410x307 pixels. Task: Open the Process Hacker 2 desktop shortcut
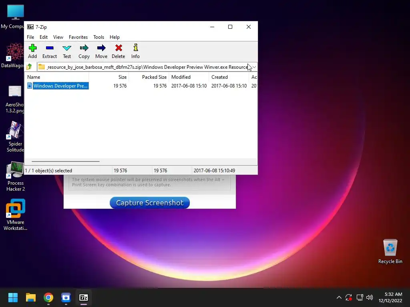pyautogui.click(x=16, y=177)
